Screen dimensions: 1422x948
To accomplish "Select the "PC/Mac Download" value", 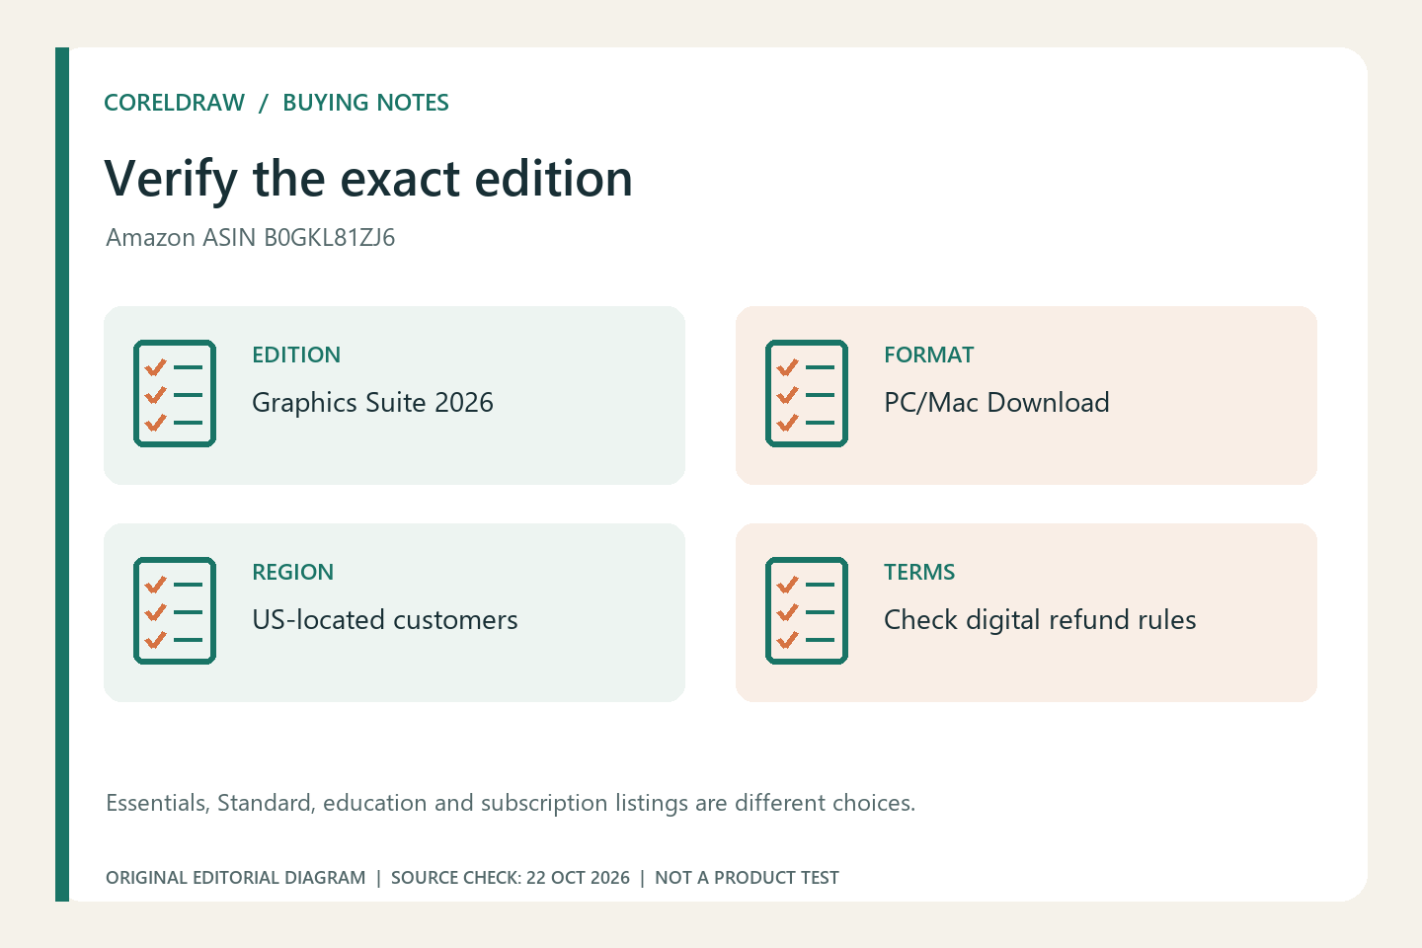I will point(996,403).
